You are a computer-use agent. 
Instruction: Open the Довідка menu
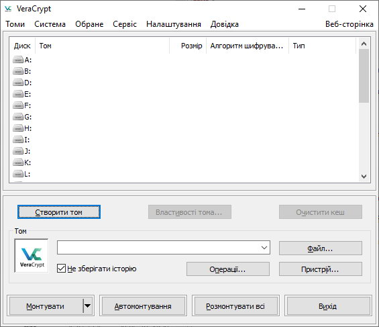(x=224, y=24)
